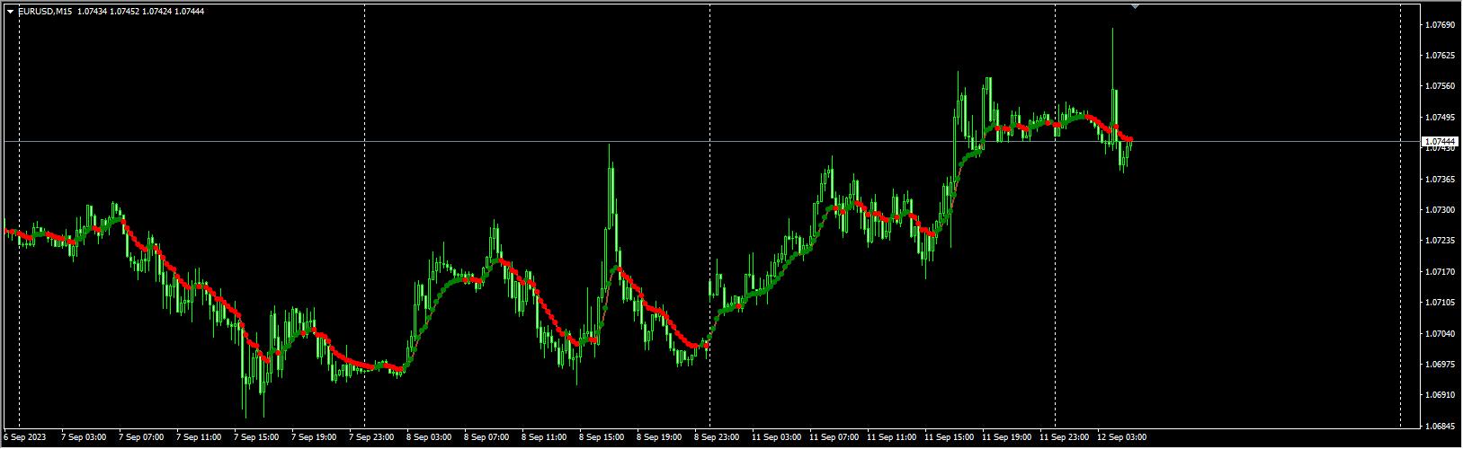
Task: Select the 1.07690 price scale label
Action: 1441,24
